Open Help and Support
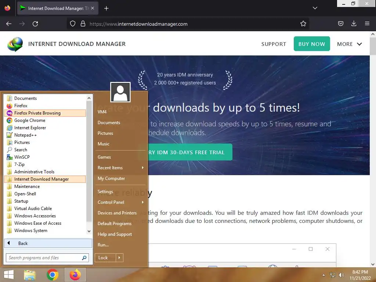The image size is (376, 282). (120, 234)
